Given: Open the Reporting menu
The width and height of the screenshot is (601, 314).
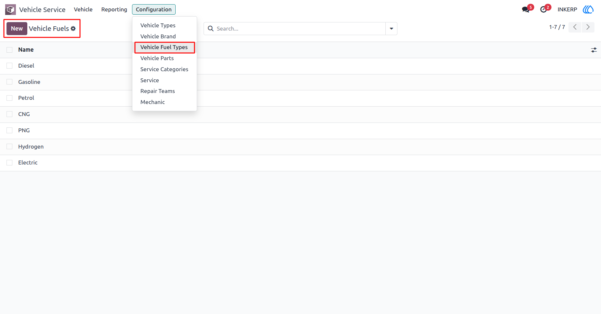Looking at the screenshot, I should point(114,9).
